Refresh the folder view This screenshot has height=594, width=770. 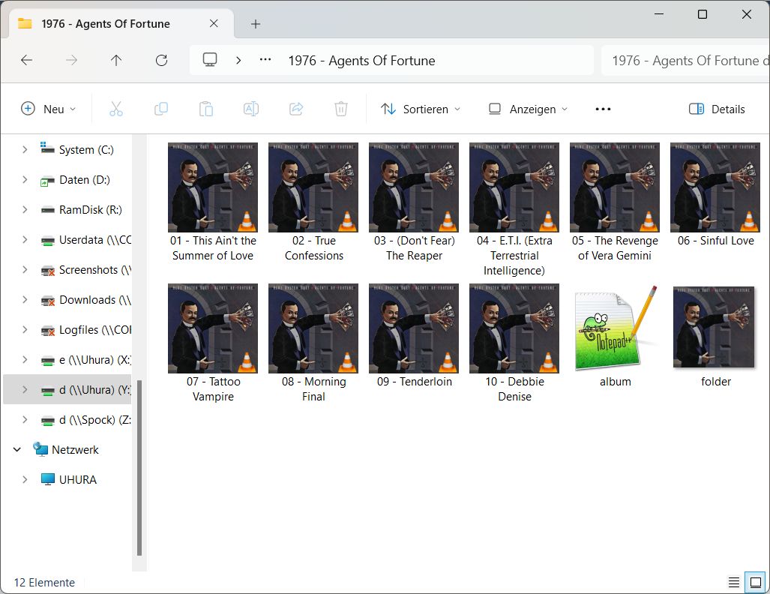click(161, 61)
